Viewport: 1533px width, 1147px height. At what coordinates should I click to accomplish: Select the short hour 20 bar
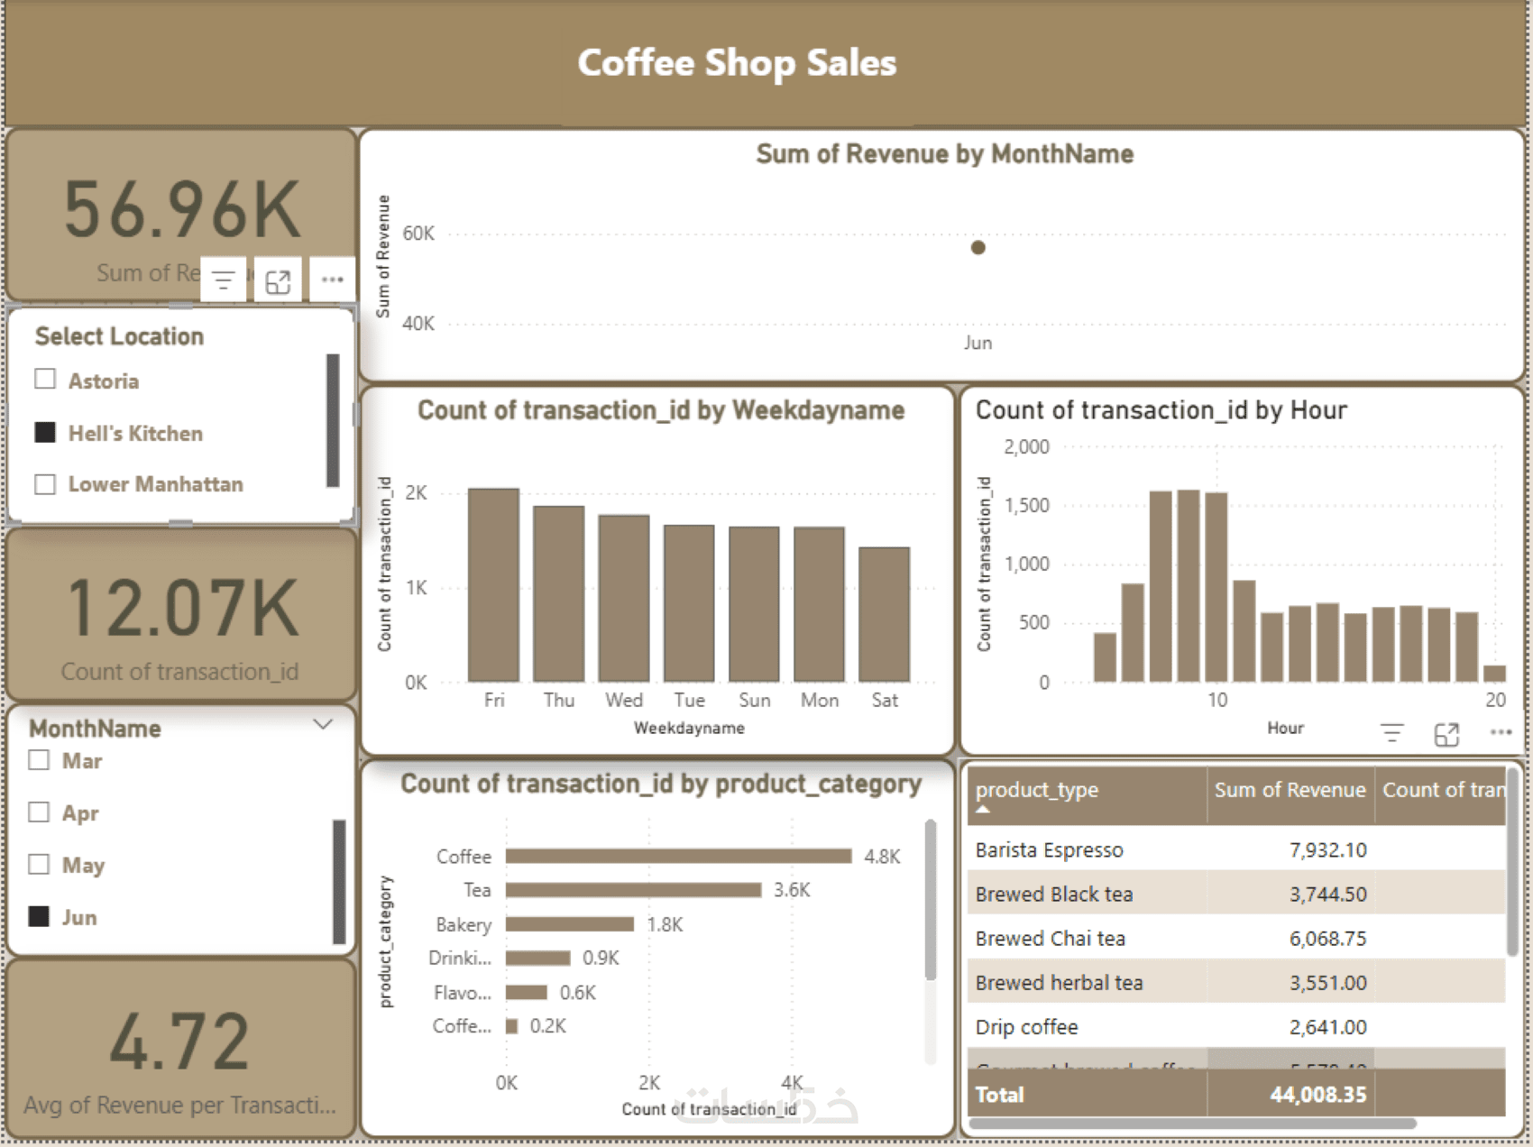(1494, 674)
